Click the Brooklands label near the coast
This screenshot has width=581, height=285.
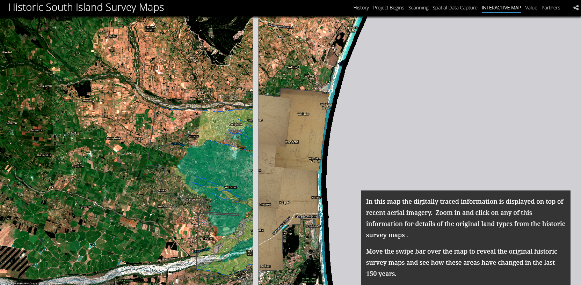click(x=313, y=226)
